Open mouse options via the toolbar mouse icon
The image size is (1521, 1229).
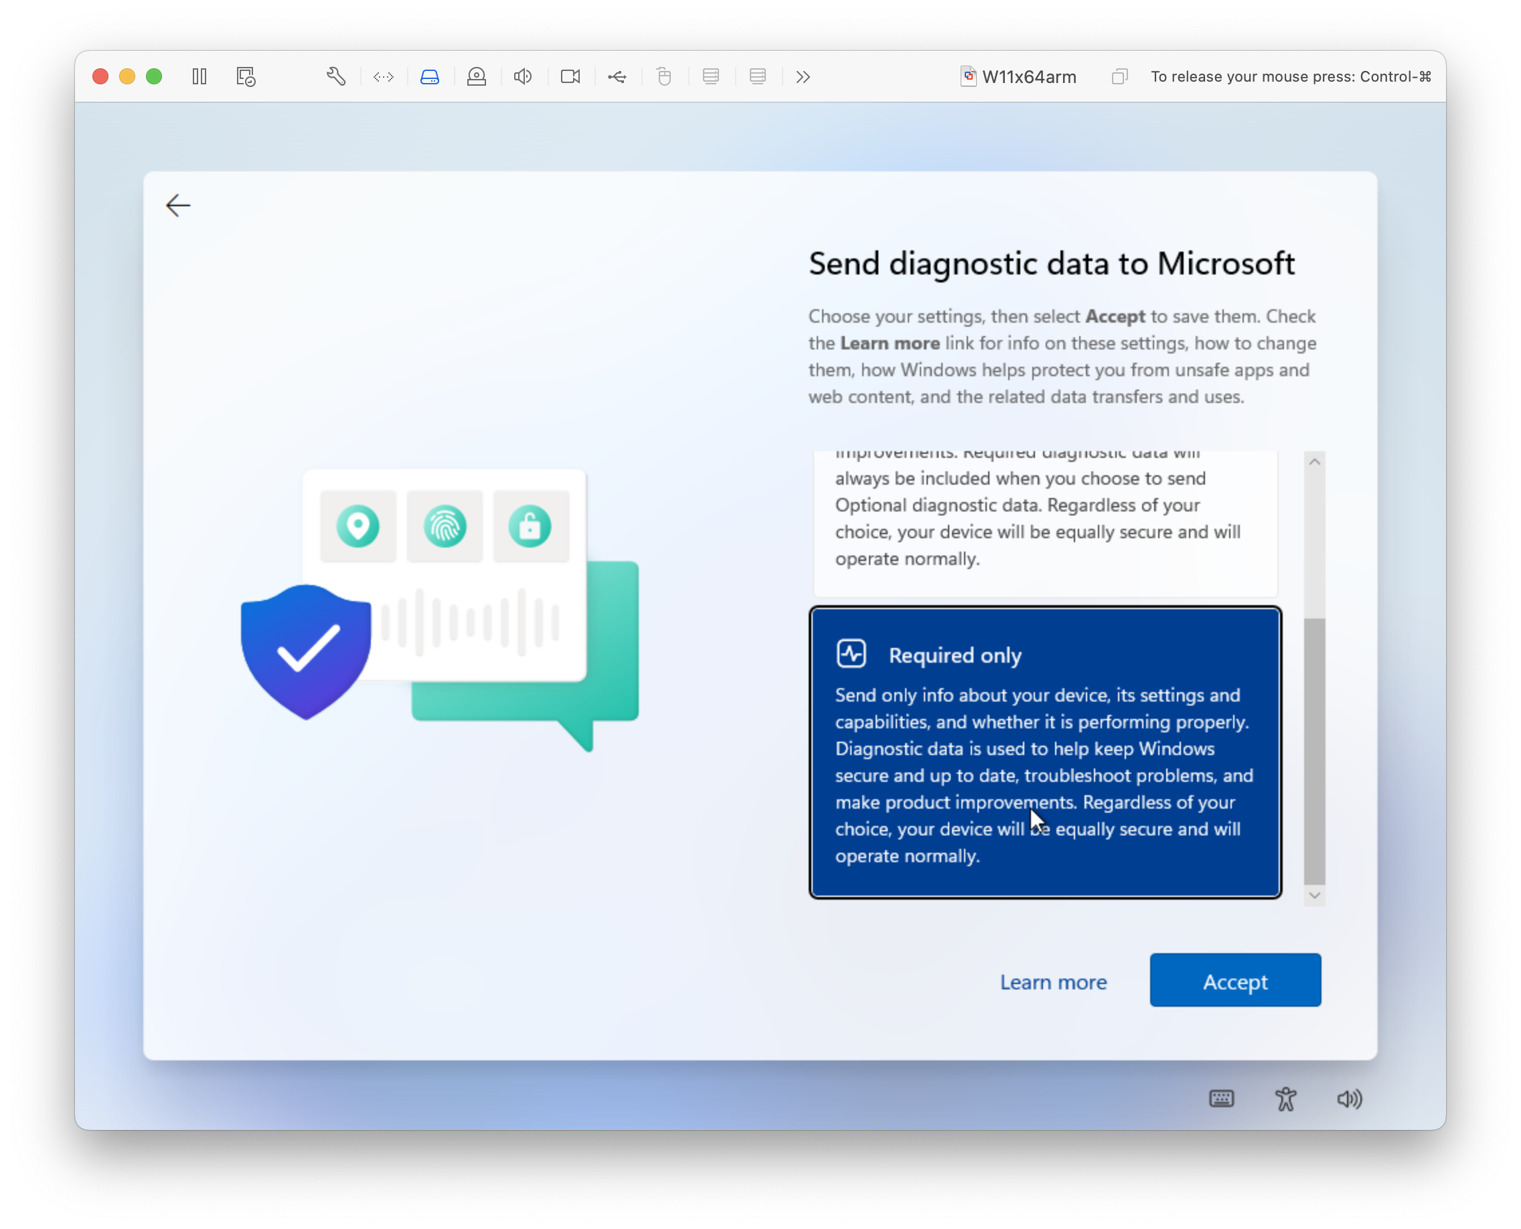pyautogui.click(x=663, y=76)
